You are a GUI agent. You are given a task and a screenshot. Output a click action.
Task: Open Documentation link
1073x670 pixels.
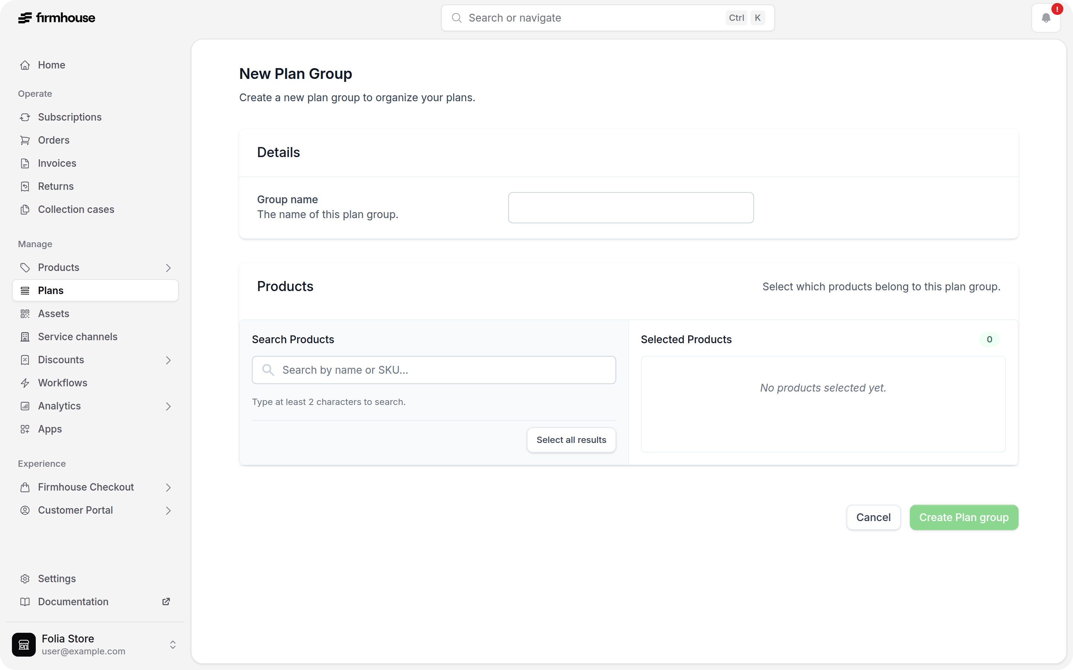click(x=95, y=601)
